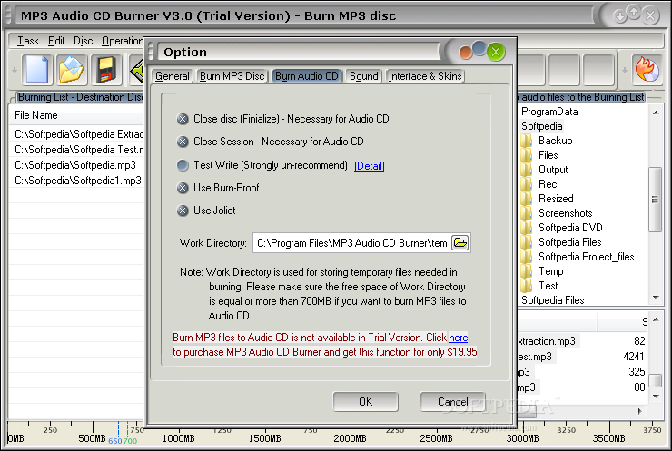Select the highlighted Softpedia tree item
672x451 pixels.
(542, 126)
